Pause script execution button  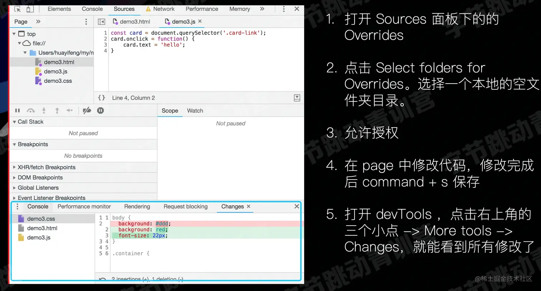[x=18, y=110]
